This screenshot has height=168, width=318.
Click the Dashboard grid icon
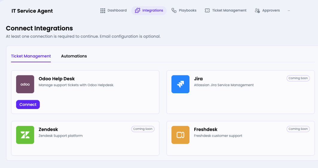coord(103,10)
